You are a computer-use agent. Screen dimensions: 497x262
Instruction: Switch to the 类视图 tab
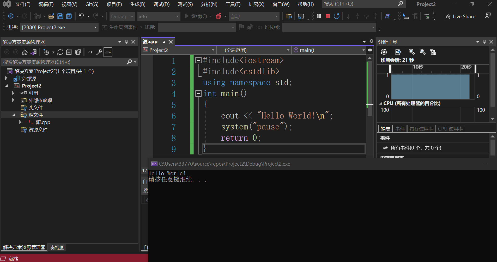pos(57,247)
